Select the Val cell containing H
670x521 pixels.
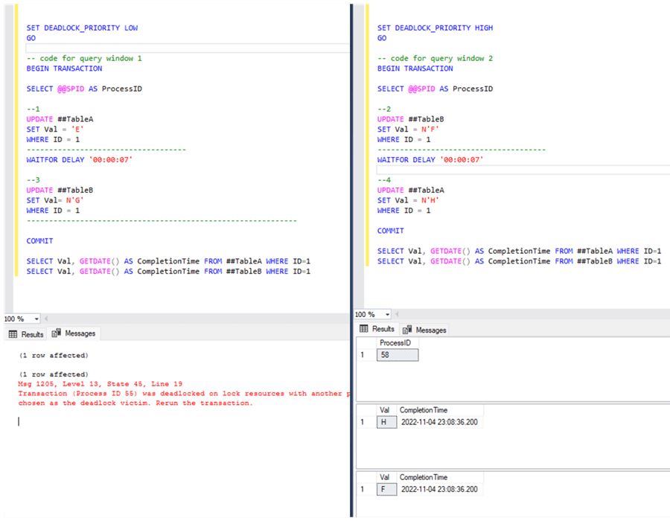click(386, 422)
